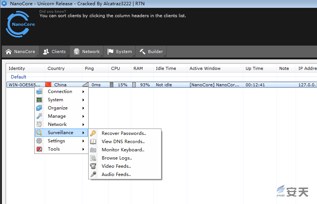Click the Note column header
The image size is (317, 204).
[286, 68]
